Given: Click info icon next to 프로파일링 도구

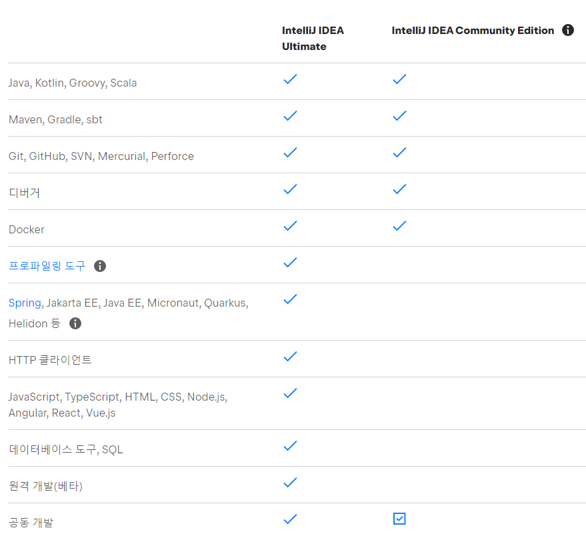Looking at the screenshot, I should (x=100, y=266).
